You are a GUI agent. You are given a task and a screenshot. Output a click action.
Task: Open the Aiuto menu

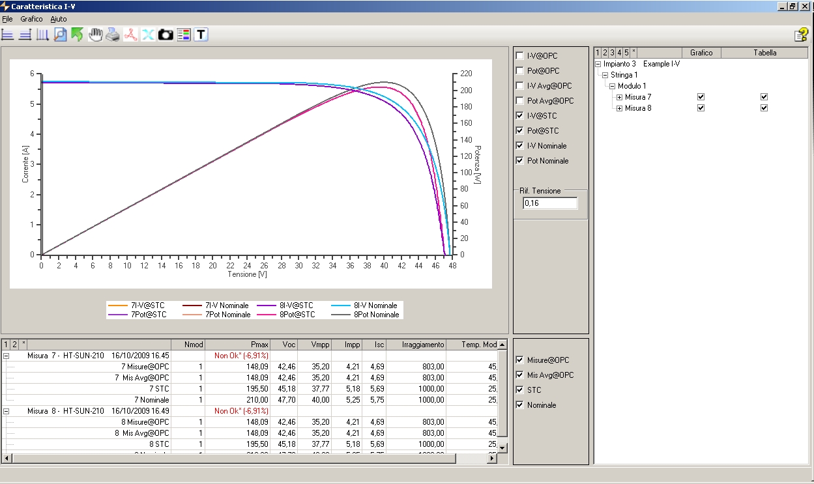point(59,19)
